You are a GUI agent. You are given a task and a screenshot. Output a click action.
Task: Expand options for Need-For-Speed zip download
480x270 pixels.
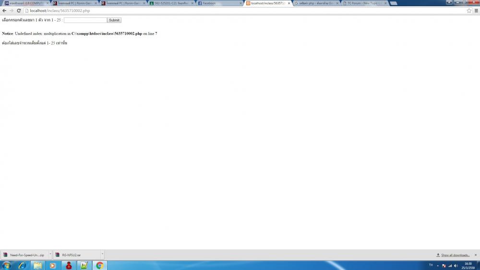[50, 254]
